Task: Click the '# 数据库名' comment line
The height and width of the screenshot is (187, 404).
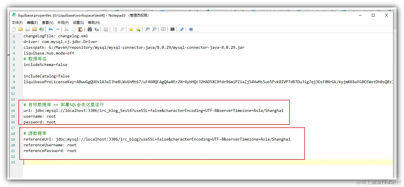Action: click(x=35, y=59)
